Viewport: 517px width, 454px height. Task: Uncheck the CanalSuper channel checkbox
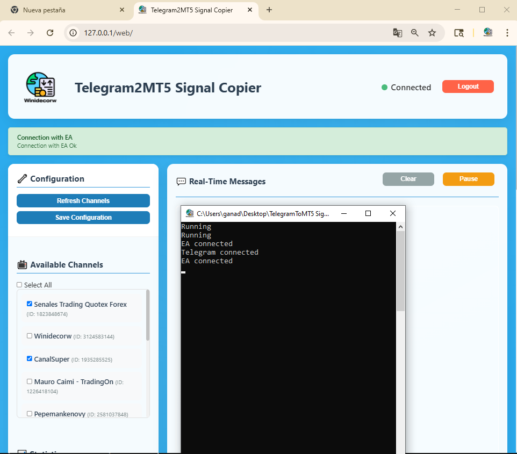[x=30, y=358]
